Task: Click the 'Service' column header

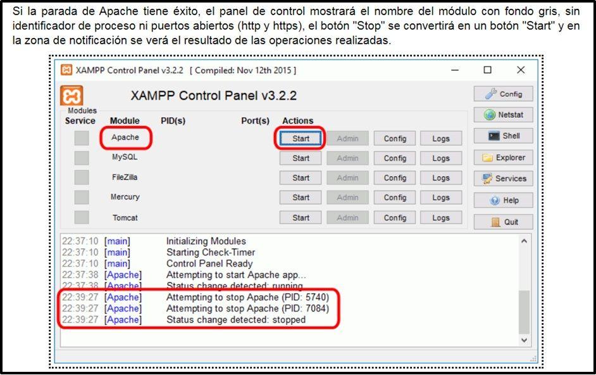Action: 80,121
